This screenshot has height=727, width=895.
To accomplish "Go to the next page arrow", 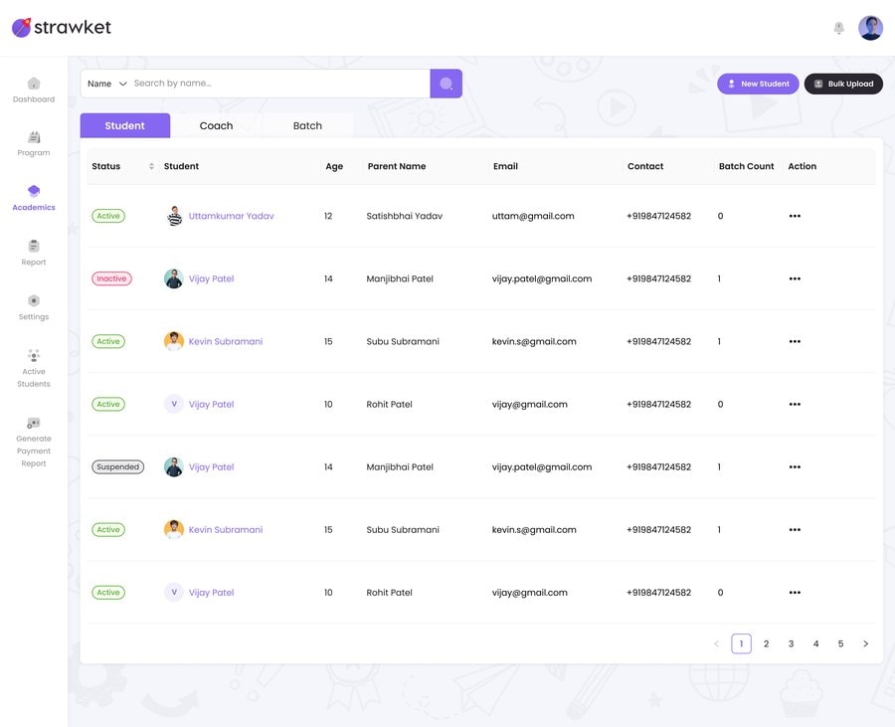I will point(865,643).
